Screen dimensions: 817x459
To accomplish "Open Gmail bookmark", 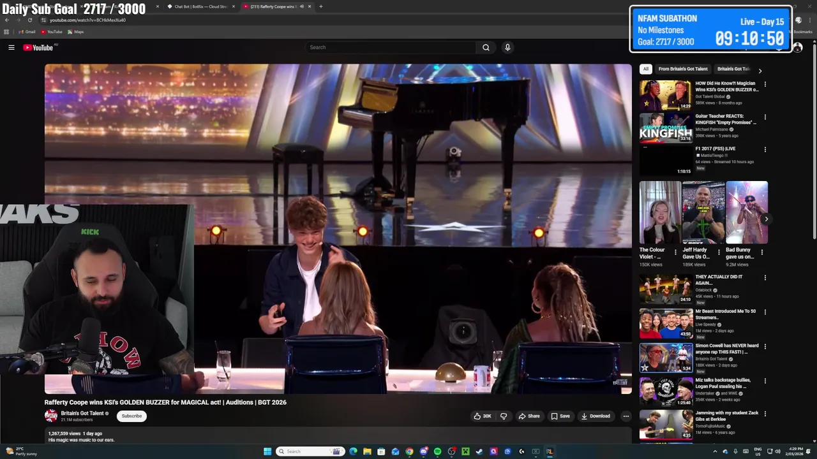I will click(x=27, y=32).
